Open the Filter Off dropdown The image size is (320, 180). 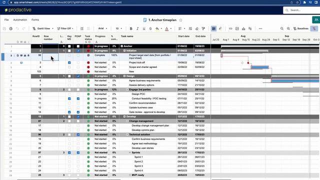(65, 28)
